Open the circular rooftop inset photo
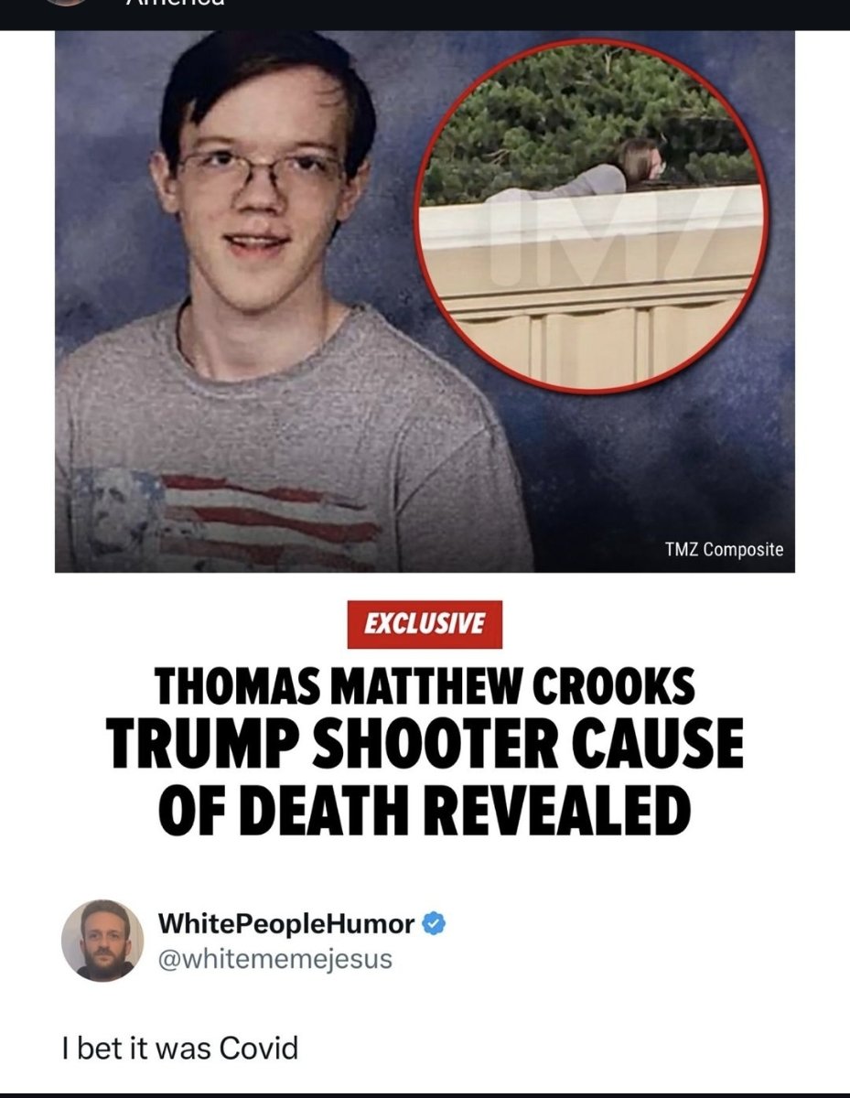The width and height of the screenshot is (850, 1098). [592, 217]
